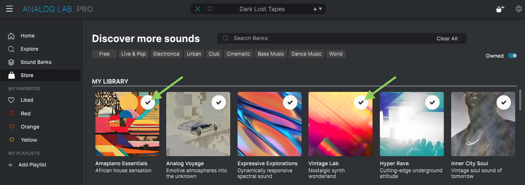This screenshot has height=185, width=525.
Task: Filter by Cinematic tag
Action: coord(239,54)
